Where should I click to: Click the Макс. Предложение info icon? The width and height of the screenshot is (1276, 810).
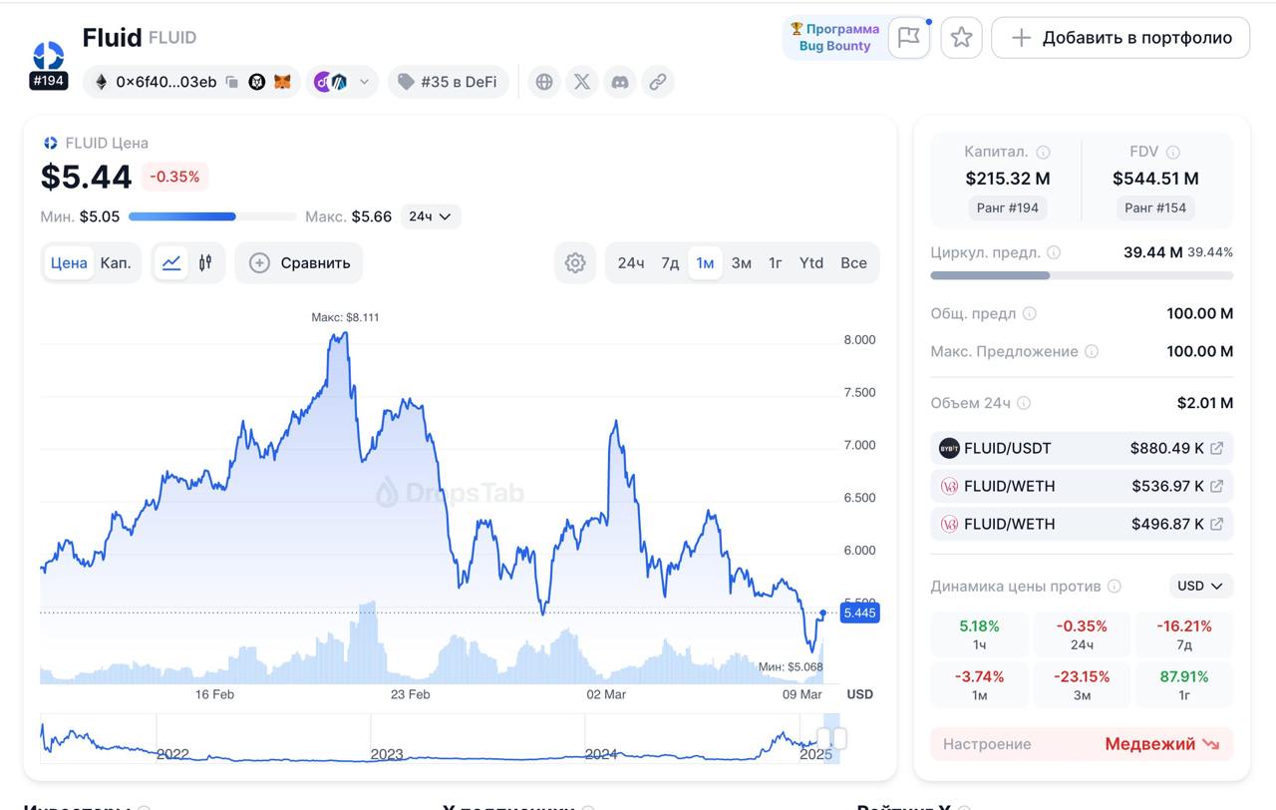tap(1092, 351)
